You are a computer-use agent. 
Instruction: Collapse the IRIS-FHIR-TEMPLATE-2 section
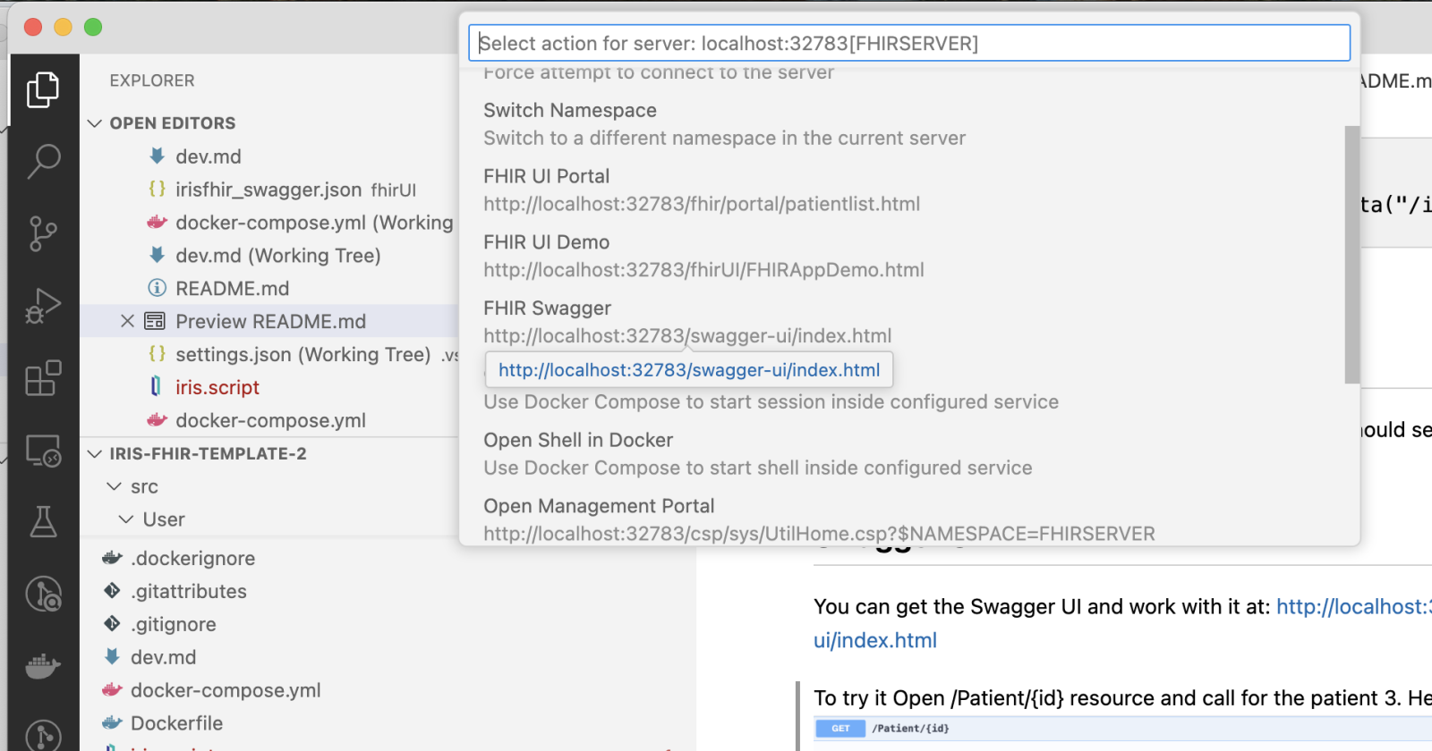[95, 454]
